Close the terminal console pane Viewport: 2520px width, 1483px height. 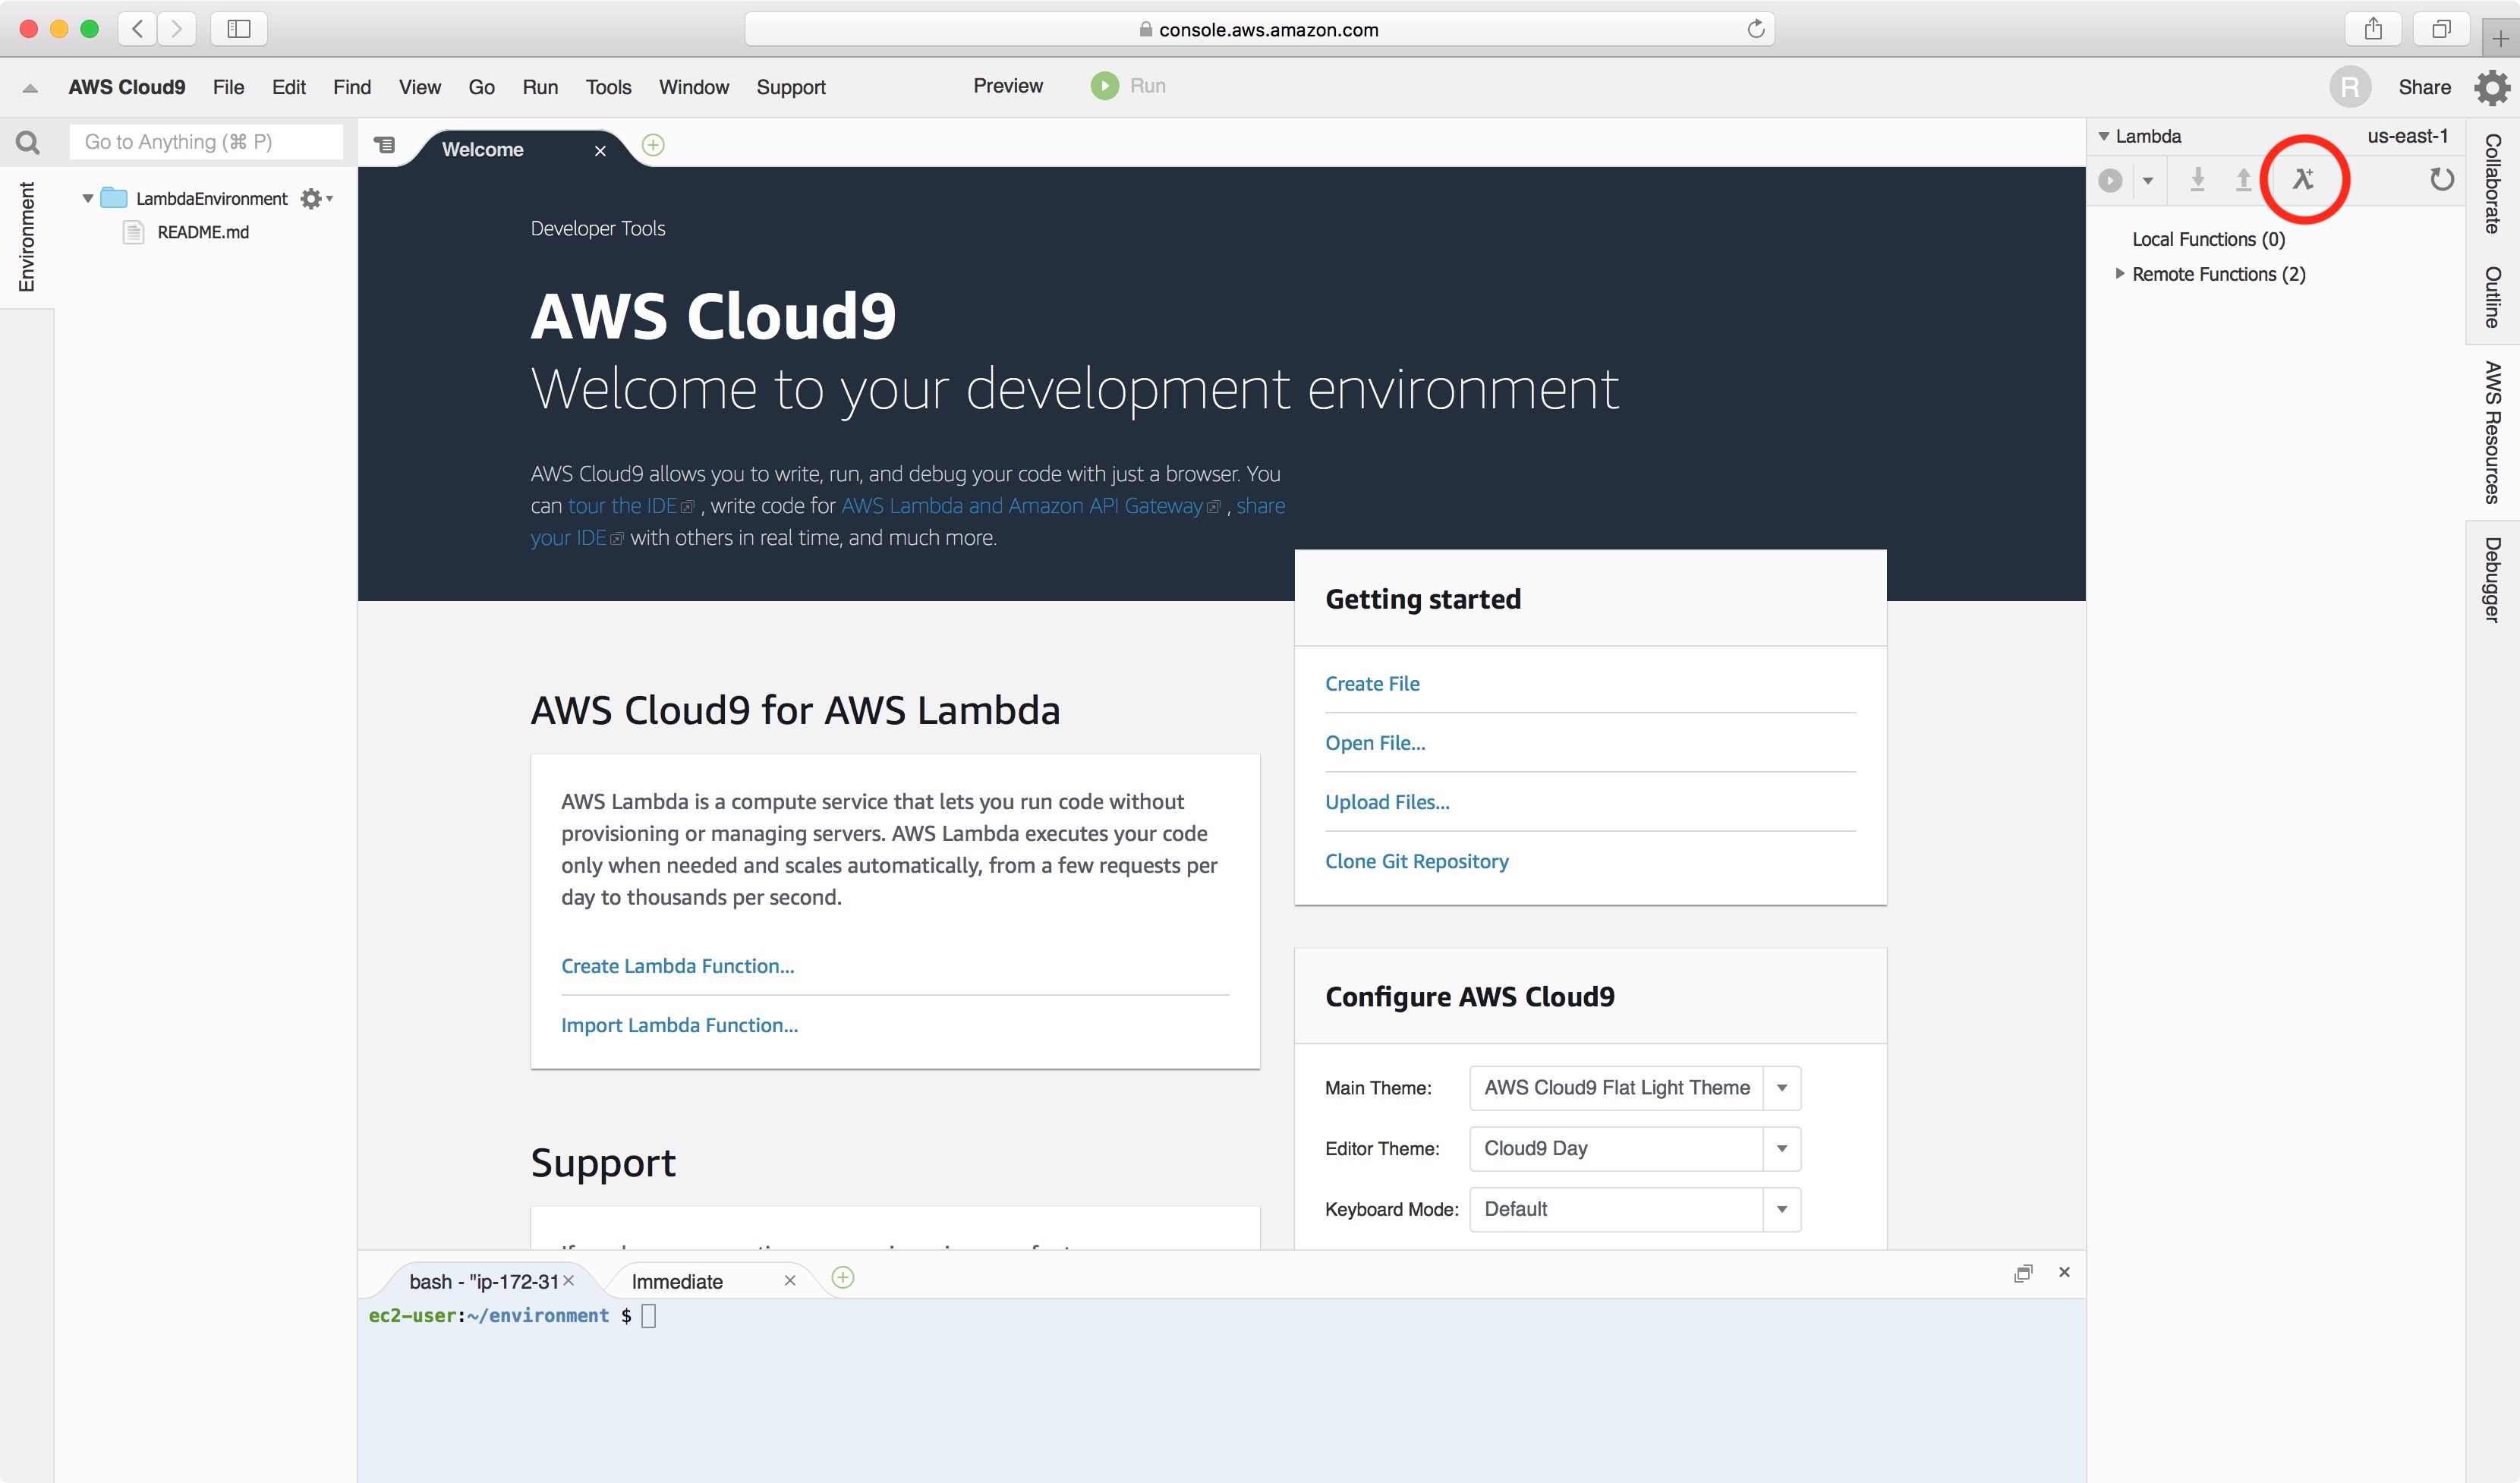2064,1272
